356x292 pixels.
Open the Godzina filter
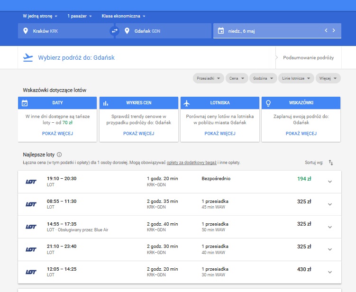click(263, 78)
